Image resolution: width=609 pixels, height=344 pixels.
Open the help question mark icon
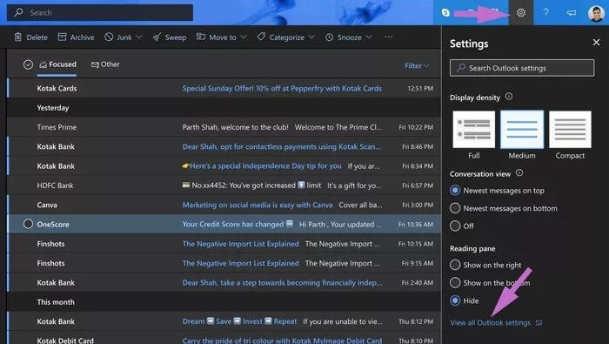click(x=545, y=13)
